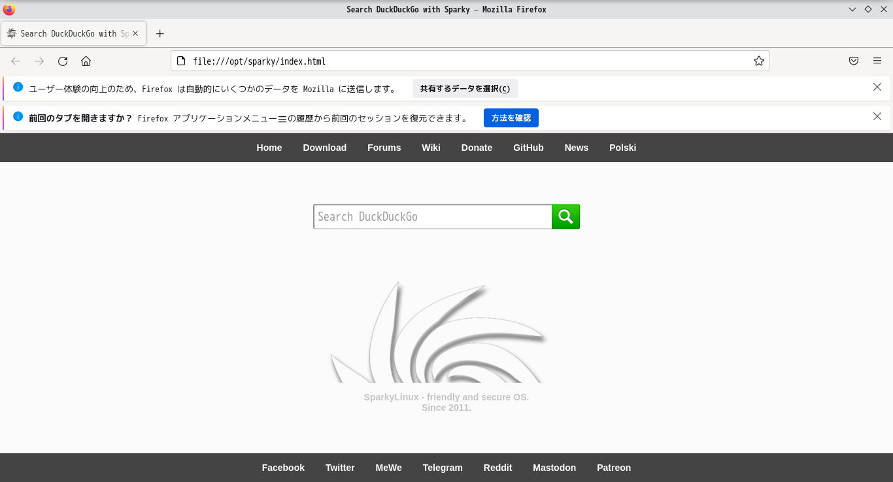Click the forward arrow in toolbar
Image resolution: width=893 pixels, height=482 pixels.
point(39,61)
